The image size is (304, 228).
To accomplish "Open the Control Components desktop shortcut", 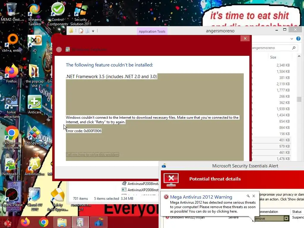I will 58,14.
